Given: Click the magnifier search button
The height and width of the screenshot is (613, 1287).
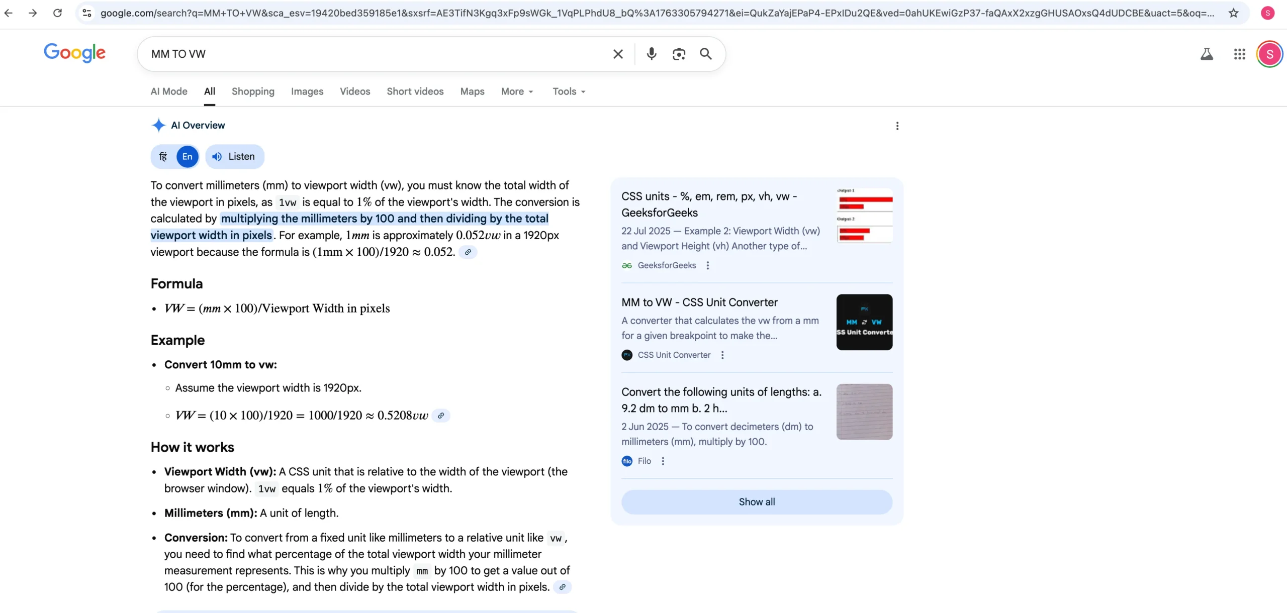Looking at the screenshot, I should point(706,54).
